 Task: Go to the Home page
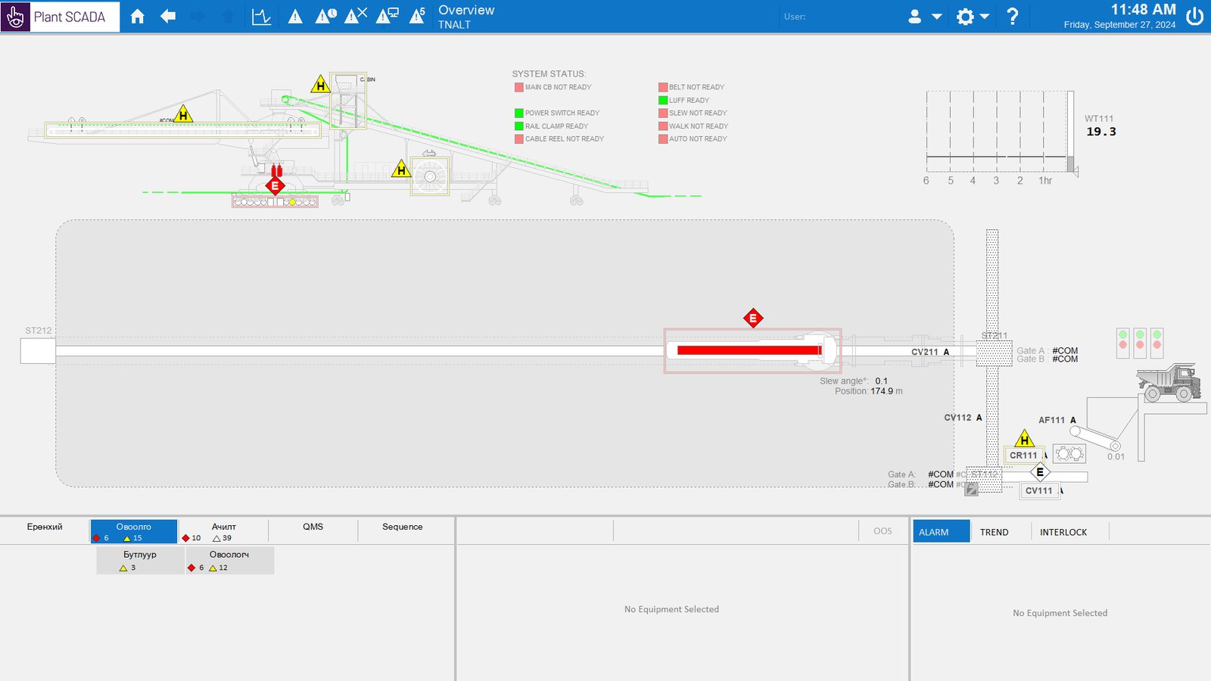point(137,17)
